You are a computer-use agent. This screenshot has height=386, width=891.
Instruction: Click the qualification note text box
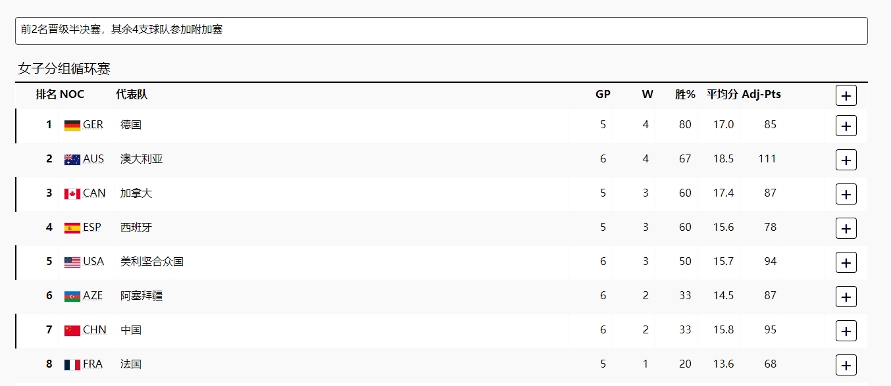click(x=441, y=31)
